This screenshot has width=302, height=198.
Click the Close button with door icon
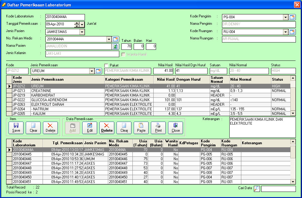click(x=175, y=127)
